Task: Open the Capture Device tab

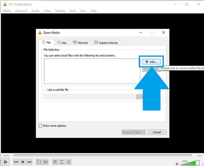Action: point(106,43)
